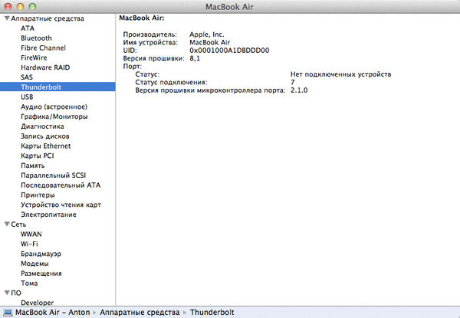The width and height of the screenshot is (460, 318).
Task: Select Карты PCI item
Action: tap(38, 156)
